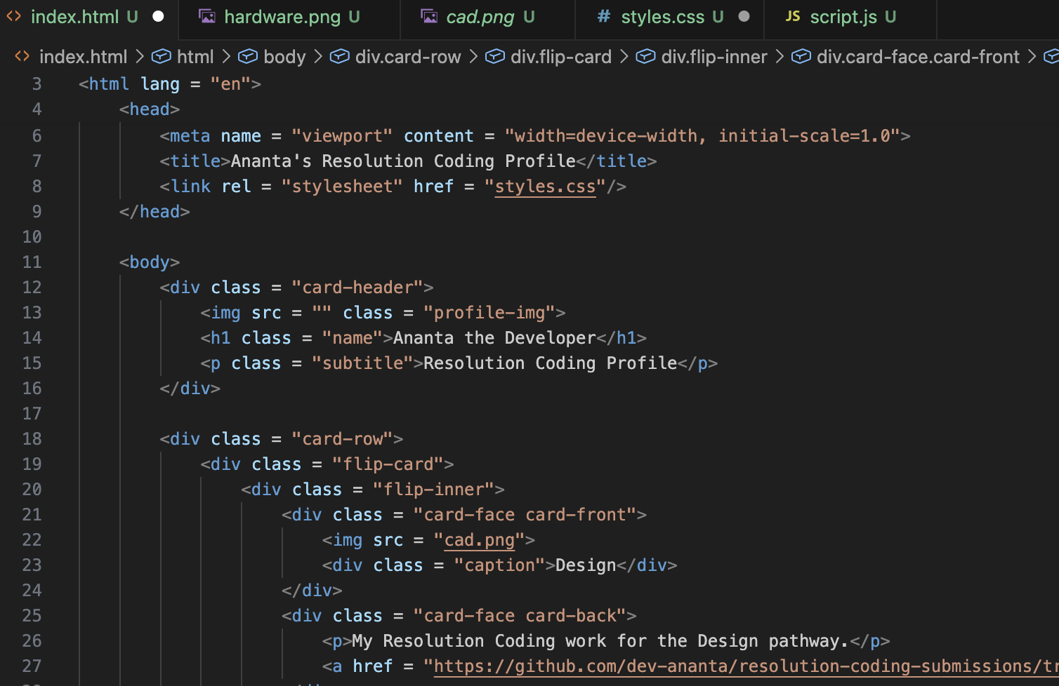Click line number 16 in the gutter
This screenshot has height=686, width=1059.
[32, 389]
